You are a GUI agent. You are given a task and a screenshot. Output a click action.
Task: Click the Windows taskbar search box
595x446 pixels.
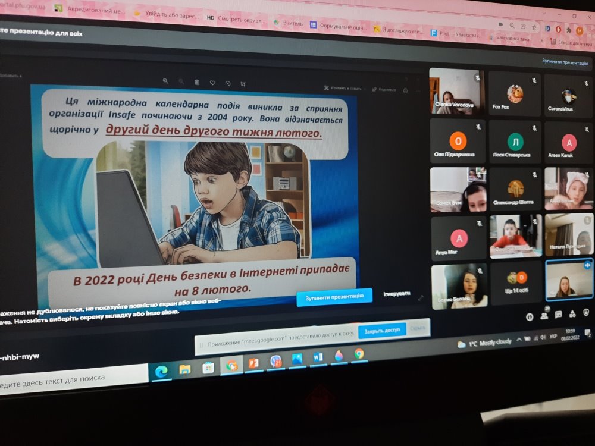click(x=73, y=379)
